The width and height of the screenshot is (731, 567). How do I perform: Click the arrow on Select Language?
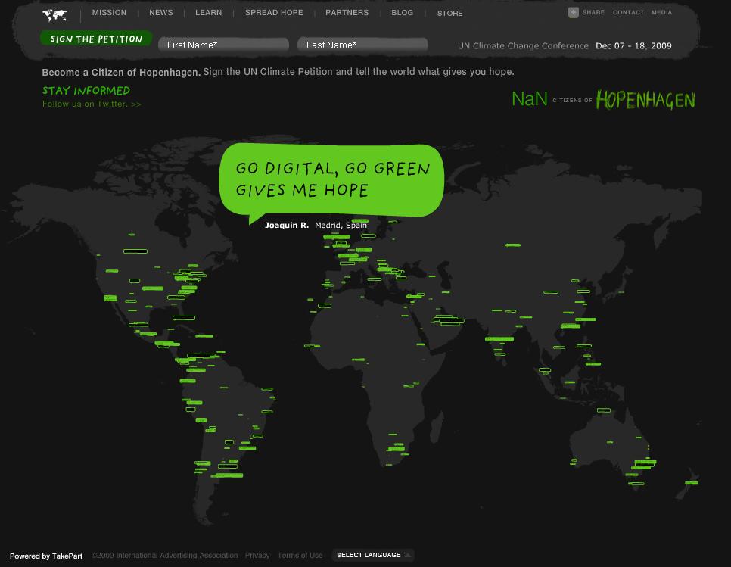[x=409, y=556]
